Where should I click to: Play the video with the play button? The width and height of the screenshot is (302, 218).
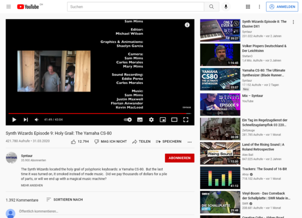(x=14, y=119)
